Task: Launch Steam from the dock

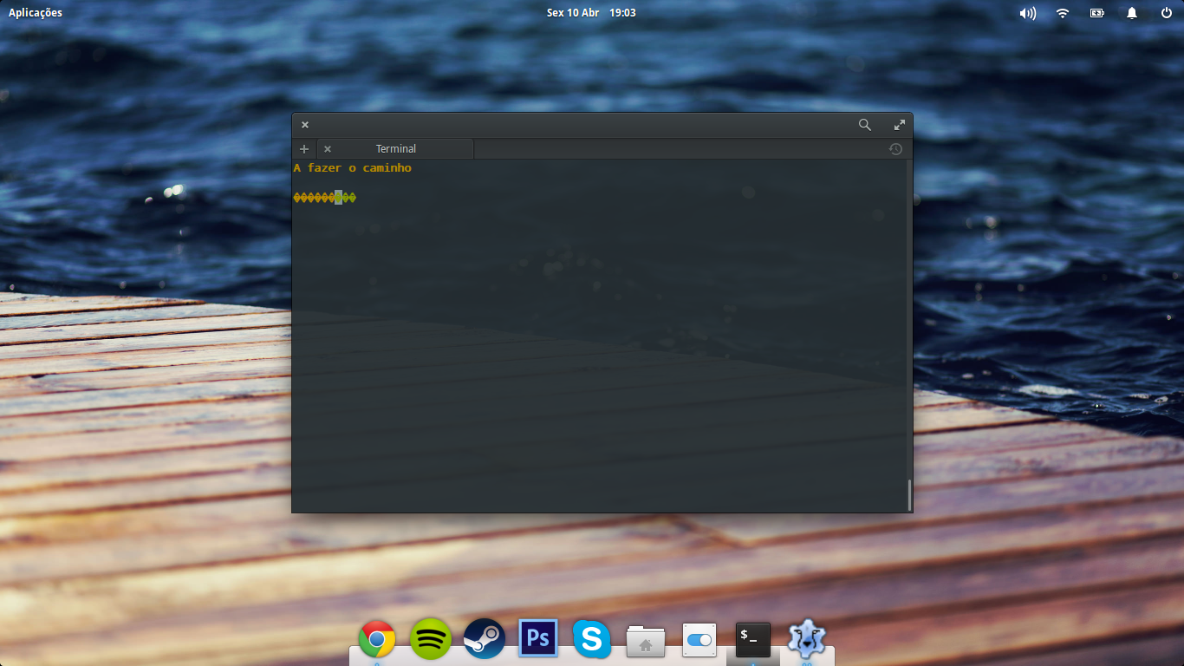Action: point(485,640)
